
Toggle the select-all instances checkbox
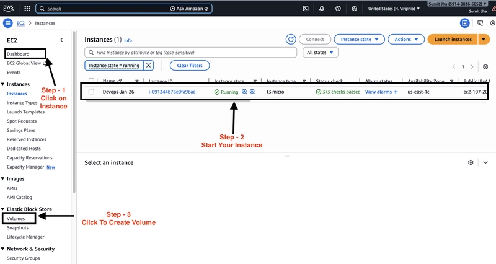point(91,81)
